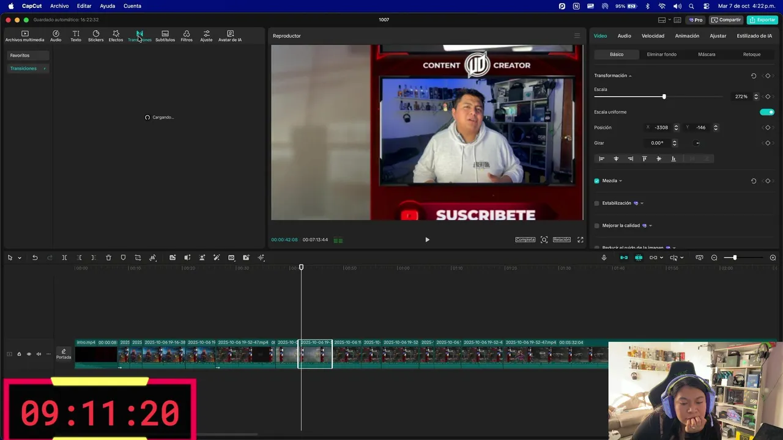Click the Pro upgrade button
Screen dimensions: 783x440
point(696,20)
